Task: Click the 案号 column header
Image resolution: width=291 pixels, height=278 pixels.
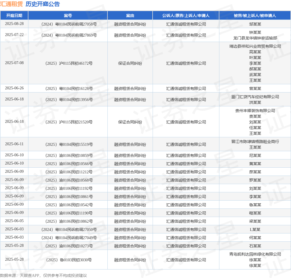Action: (x=68, y=16)
